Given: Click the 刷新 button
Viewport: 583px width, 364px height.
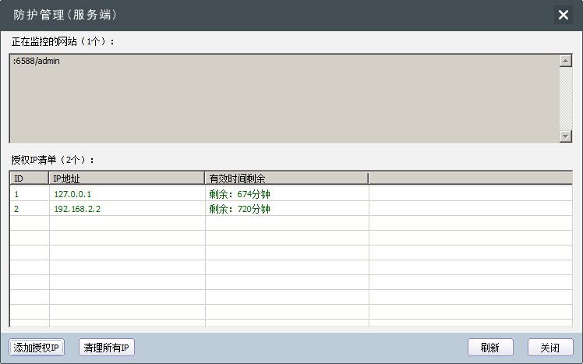Looking at the screenshot, I should pyautogui.click(x=490, y=348).
